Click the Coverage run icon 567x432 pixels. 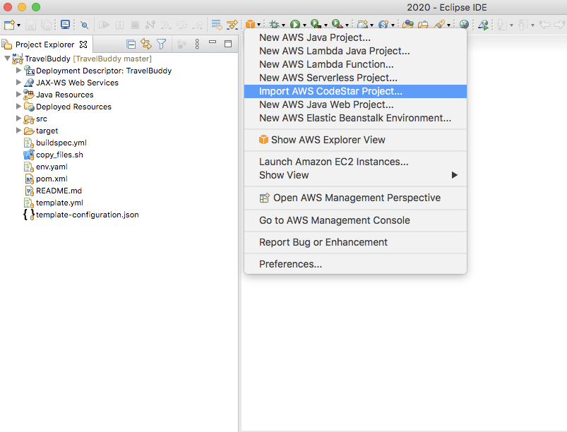pyautogui.click(x=316, y=24)
